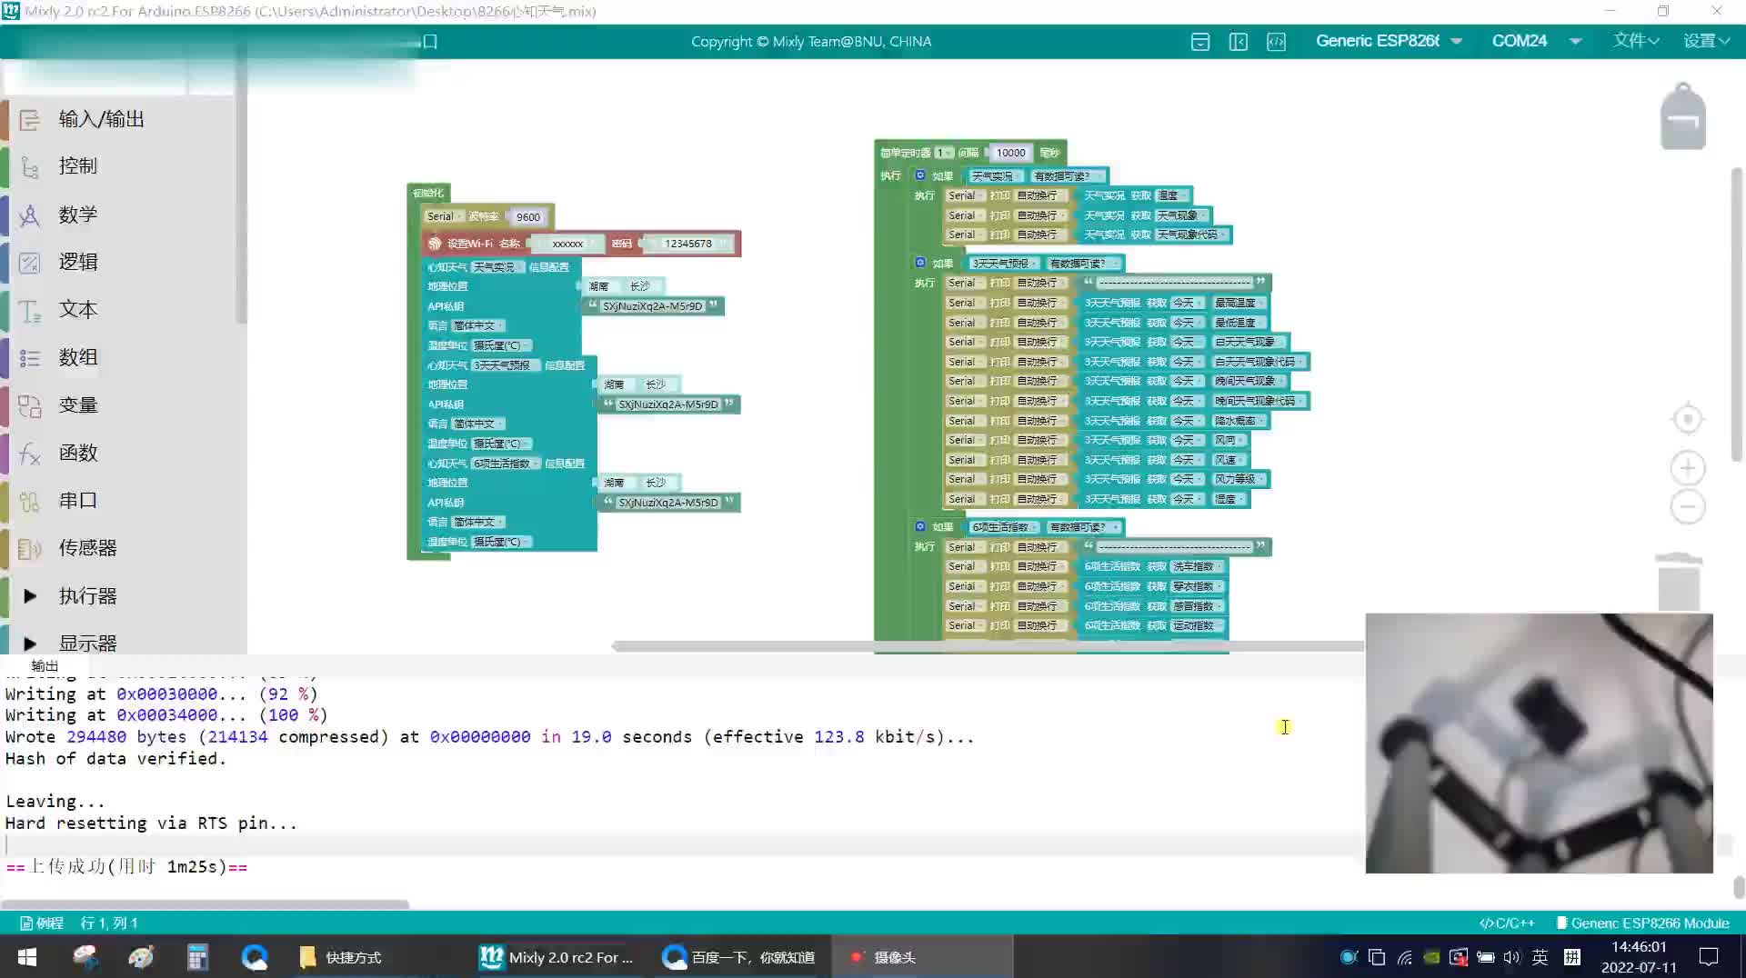Viewport: 1746px width, 978px height.
Task: Click the volume icon in system tray
Action: 1511,957
